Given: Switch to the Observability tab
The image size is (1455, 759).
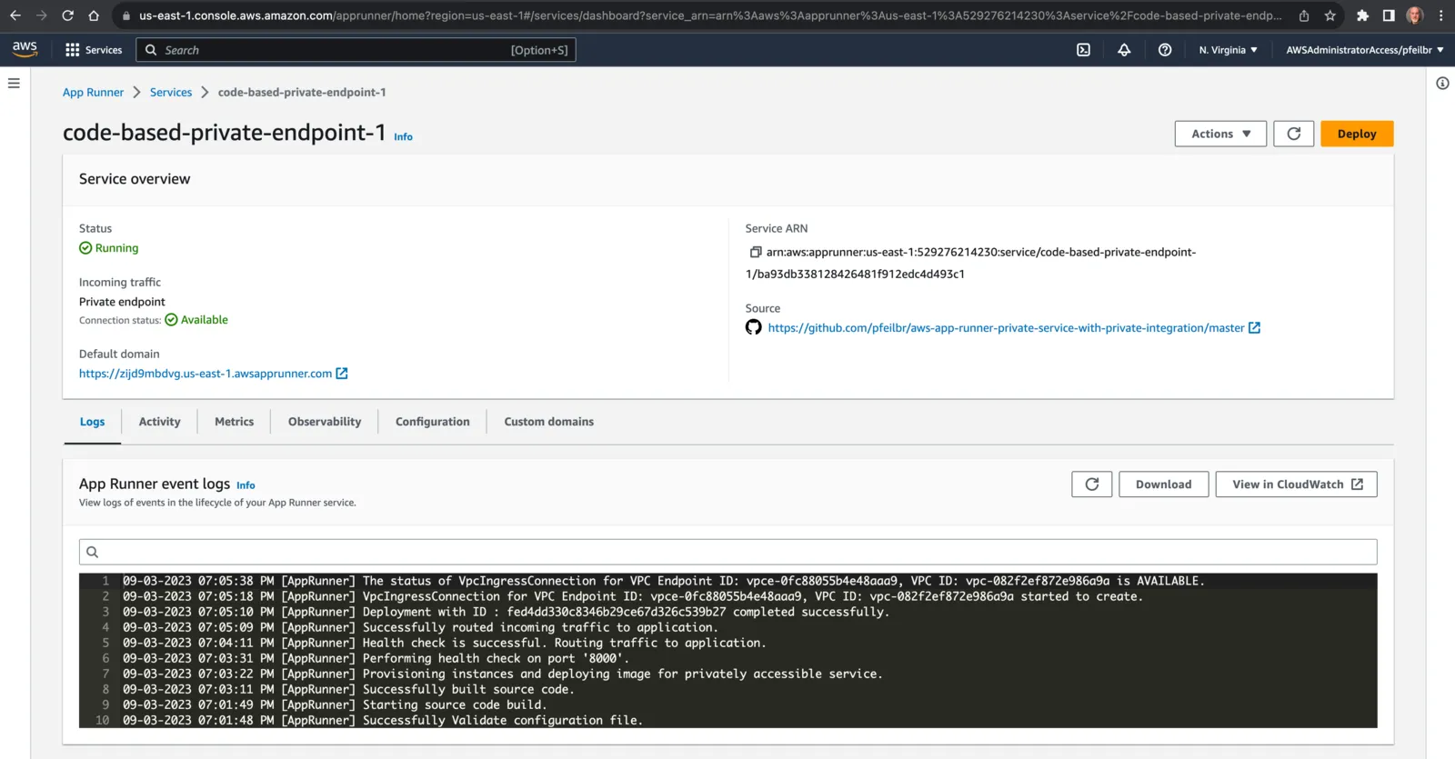Looking at the screenshot, I should point(325,422).
